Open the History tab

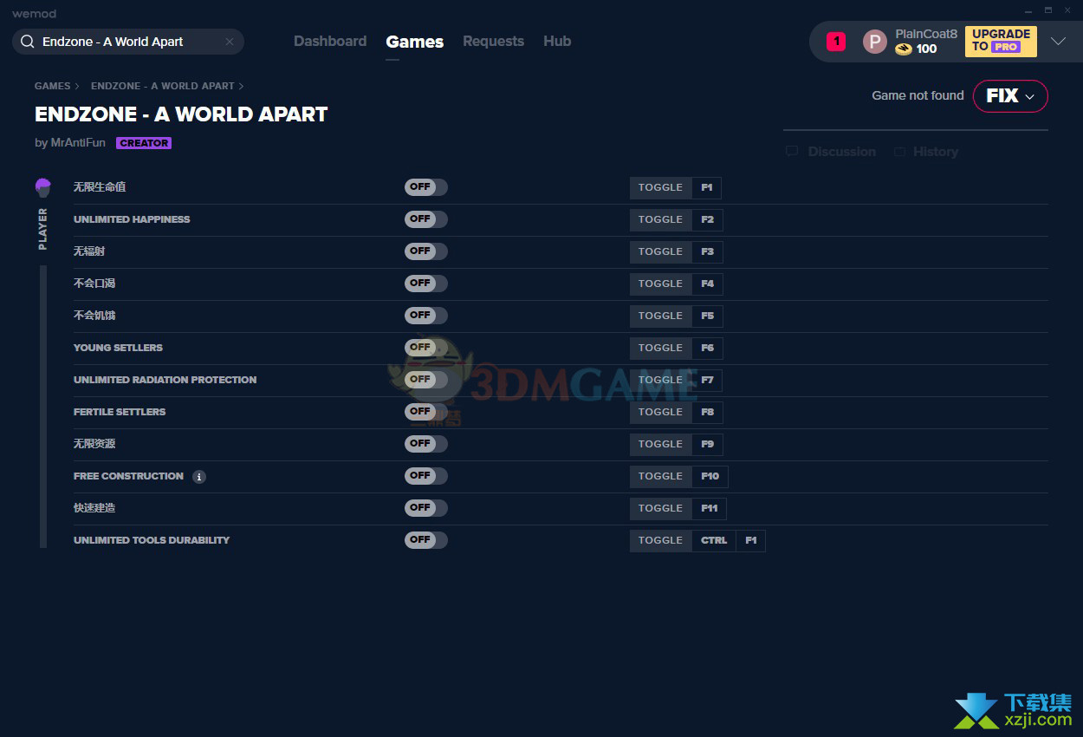coord(925,152)
